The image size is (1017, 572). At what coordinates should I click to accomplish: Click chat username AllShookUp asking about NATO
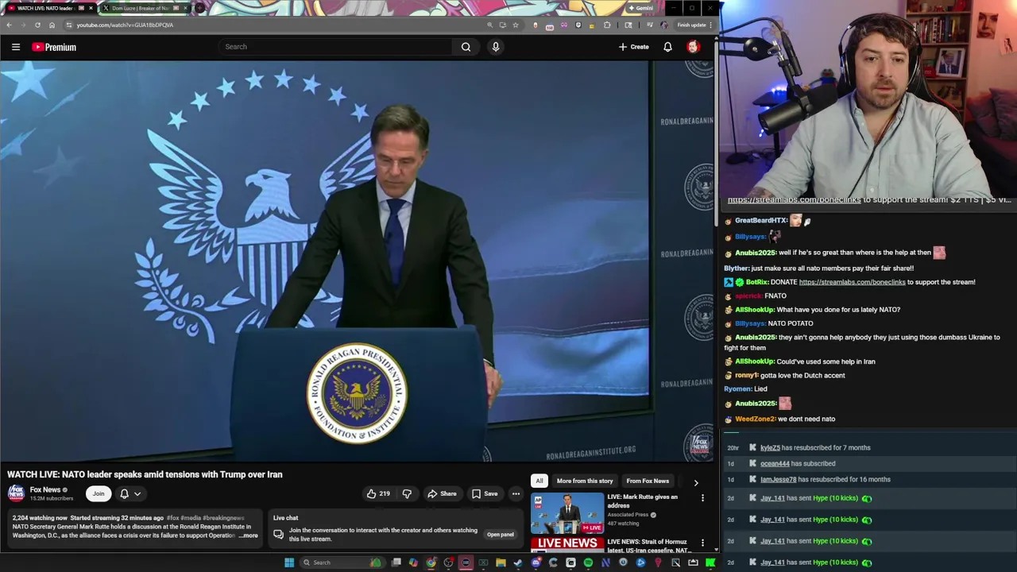[x=754, y=310]
